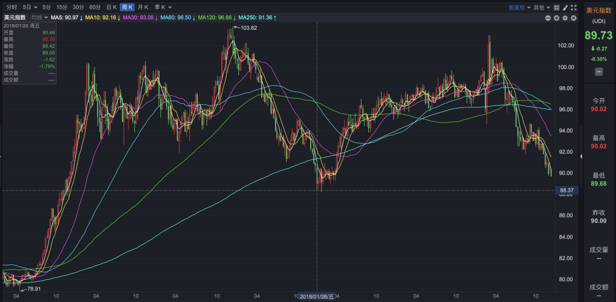
Task: Close the moving average indicator bar
Action: (x=573, y=18)
